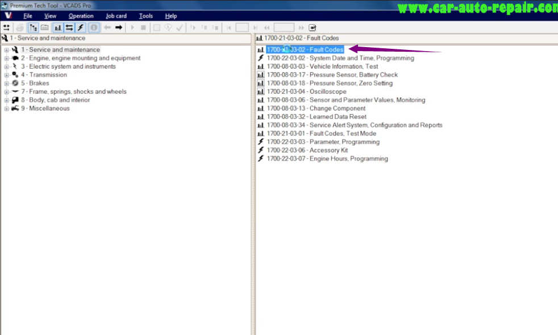Click the wrench icon beside Service and maintenance

pyautogui.click(x=15, y=50)
